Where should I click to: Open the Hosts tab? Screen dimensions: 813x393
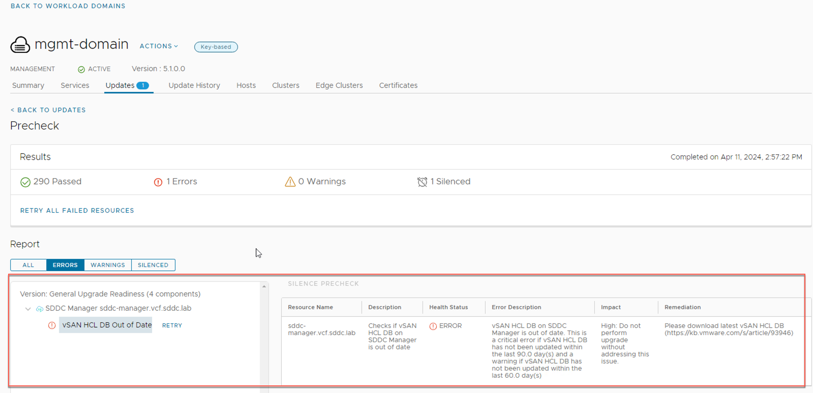tap(246, 85)
